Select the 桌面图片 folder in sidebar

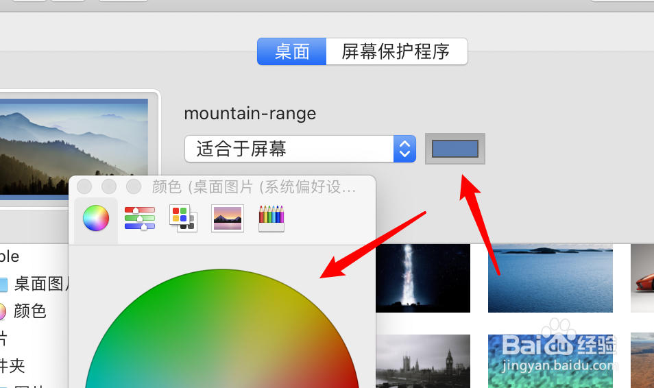point(34,284)
